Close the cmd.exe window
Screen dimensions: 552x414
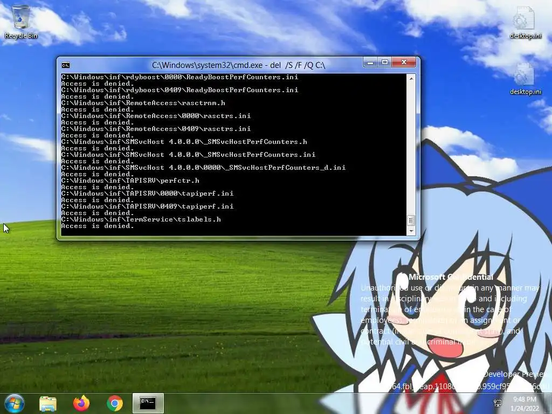[x=404, y=63]
